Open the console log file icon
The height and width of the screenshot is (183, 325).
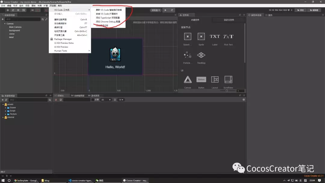pos(60,100)
